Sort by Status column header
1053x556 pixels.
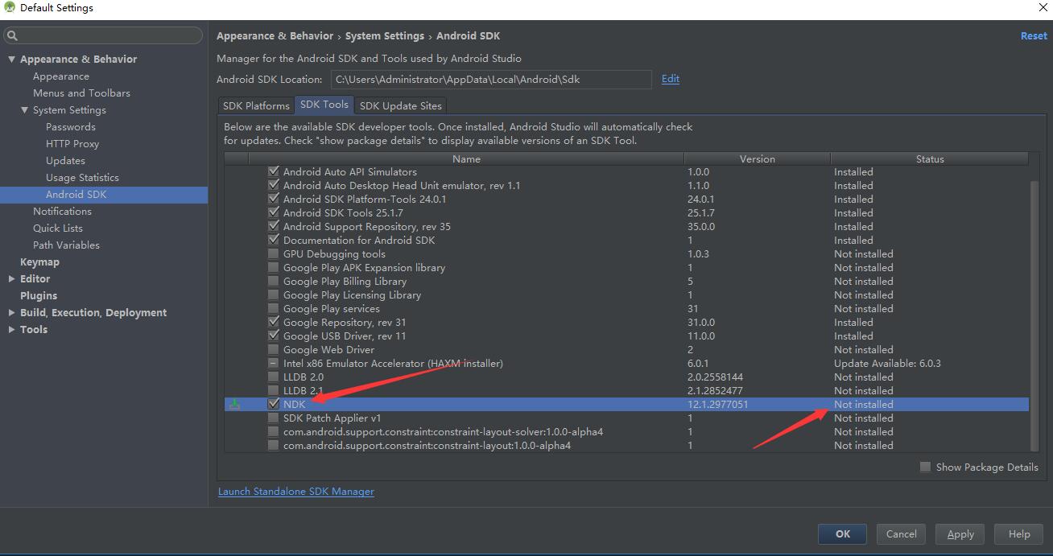pyautogui.click(x=930, y=159)
